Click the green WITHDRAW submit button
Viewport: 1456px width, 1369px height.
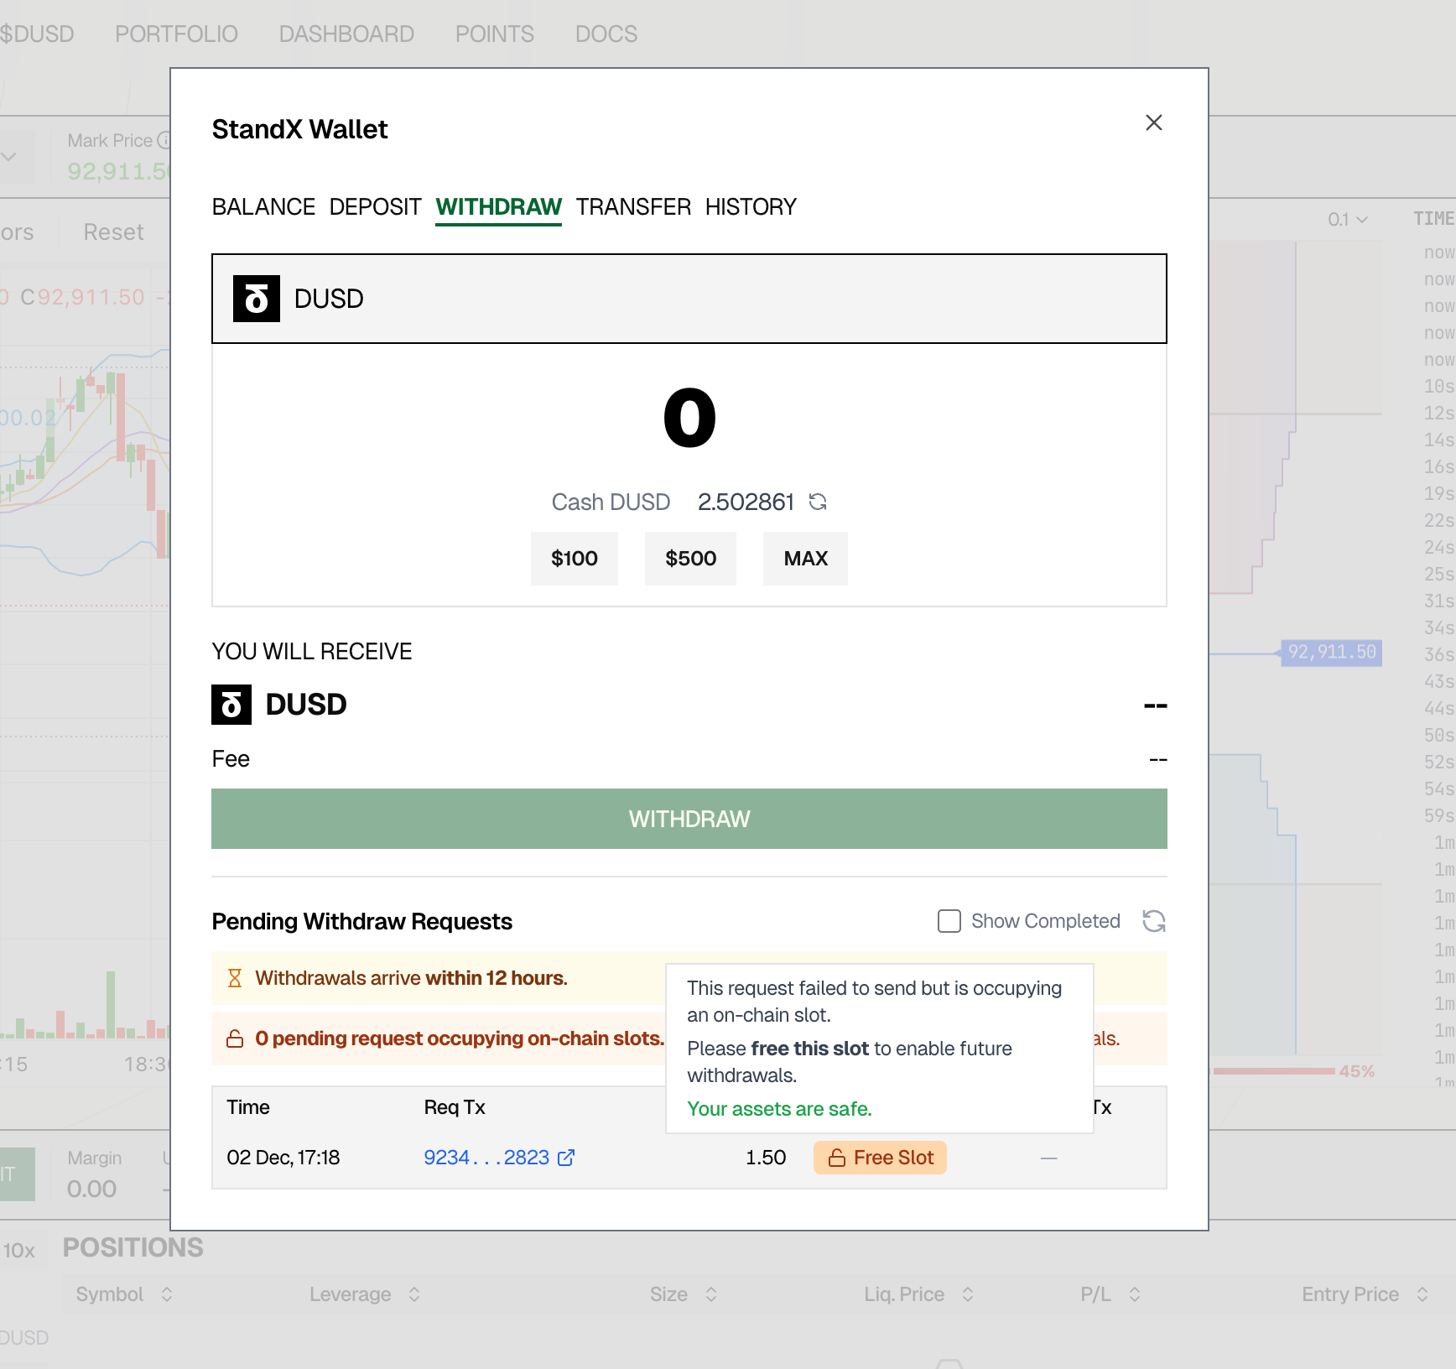click(689, 819)
